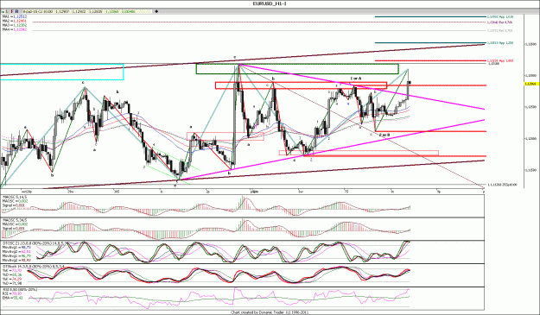Click the red App 1.000 projection level label
540x315 pixels.
point(499,60)
